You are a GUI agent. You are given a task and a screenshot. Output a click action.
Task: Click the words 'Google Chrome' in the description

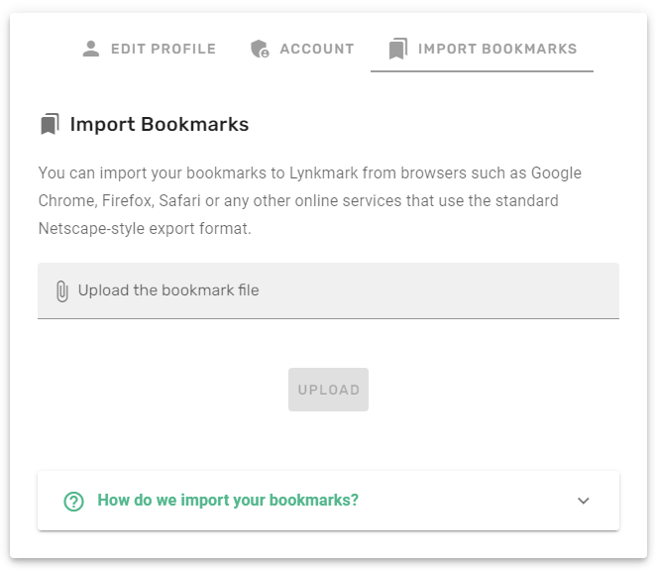[310, 186]
